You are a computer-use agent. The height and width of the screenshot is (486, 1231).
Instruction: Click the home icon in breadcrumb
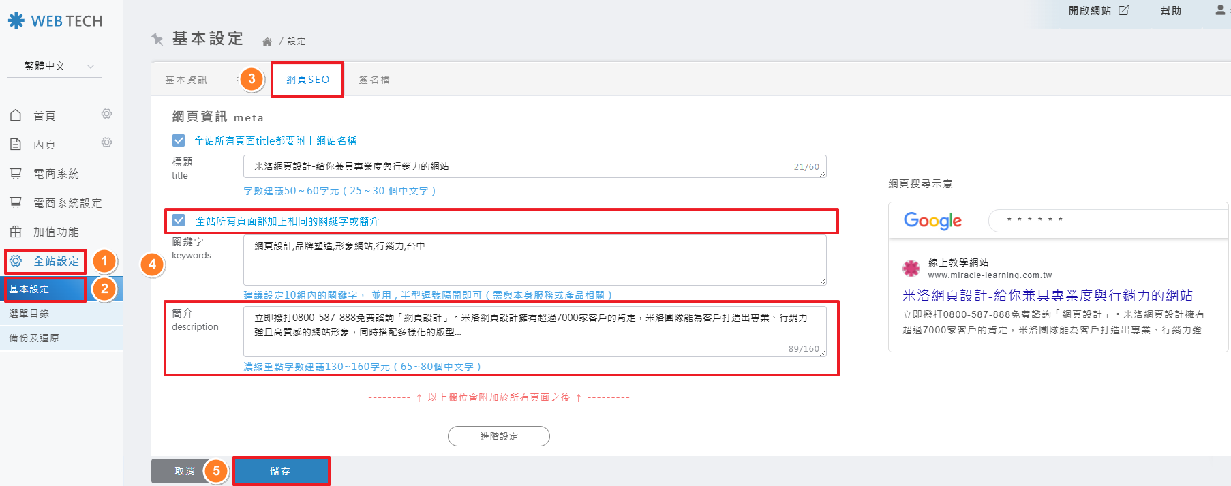[267, 42]
